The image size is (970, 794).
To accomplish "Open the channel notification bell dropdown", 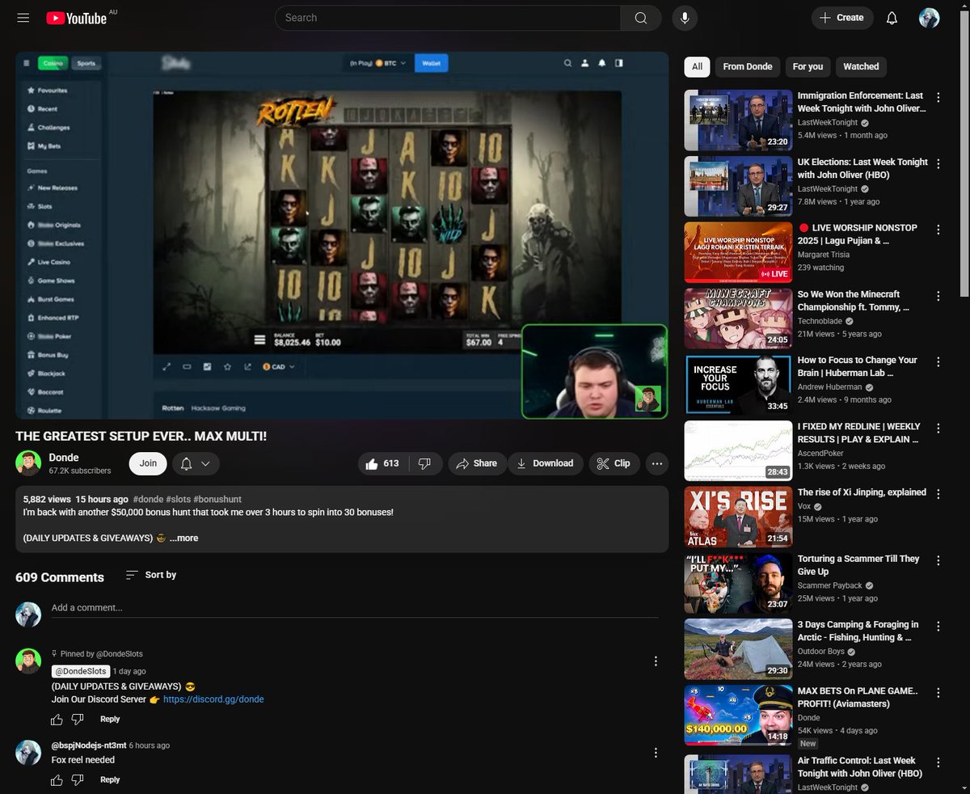I will coord(196,463).
